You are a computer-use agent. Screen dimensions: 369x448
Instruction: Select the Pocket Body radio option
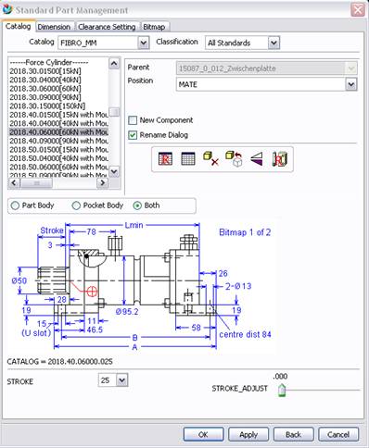click(x=76, y=205)
